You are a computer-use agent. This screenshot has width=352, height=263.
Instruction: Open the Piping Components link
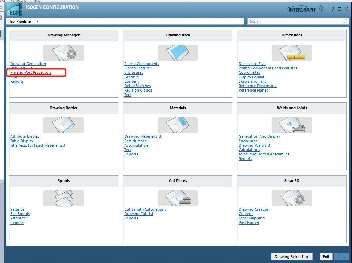[142, 64]
